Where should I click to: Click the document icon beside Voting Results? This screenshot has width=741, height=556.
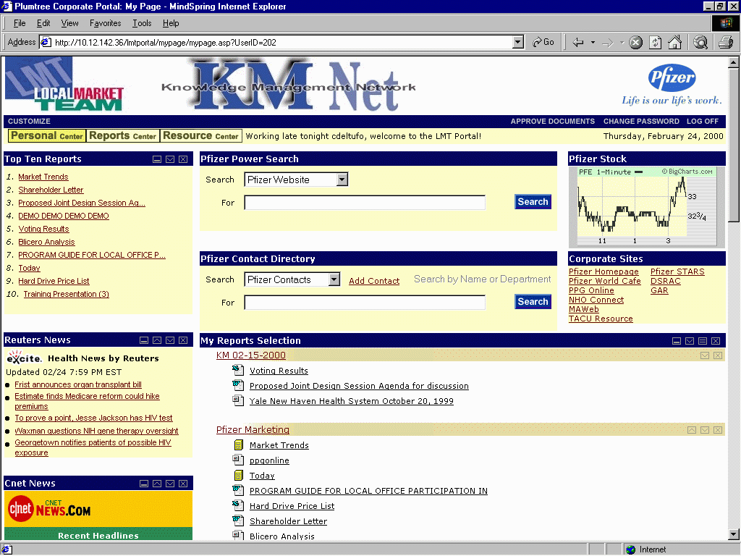237,370
